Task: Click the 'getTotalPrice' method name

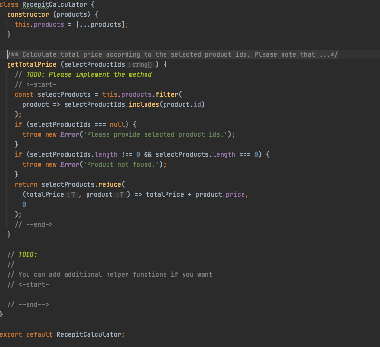Action: (x=32, y=65)
